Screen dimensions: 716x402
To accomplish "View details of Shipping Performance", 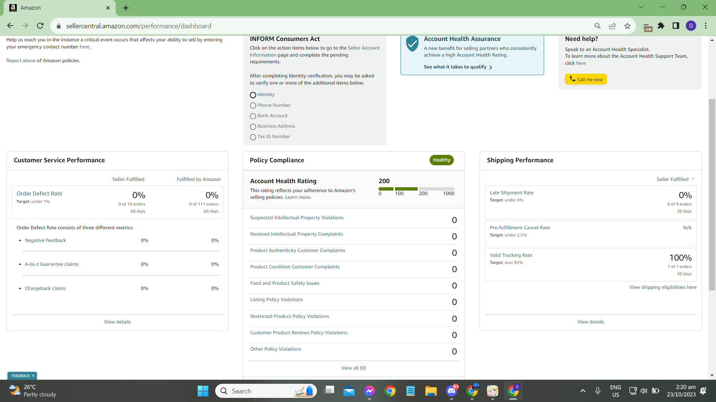I will coord(591,322).
